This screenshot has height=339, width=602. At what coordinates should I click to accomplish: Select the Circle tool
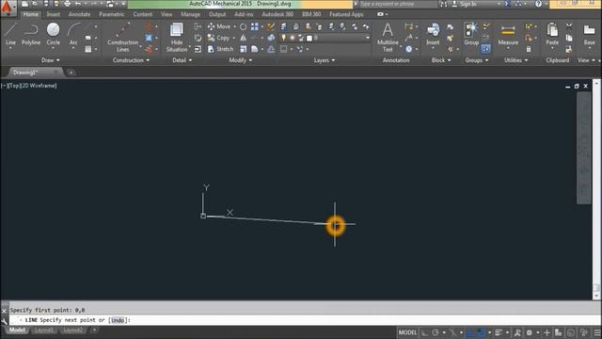[x=53, y=35]
